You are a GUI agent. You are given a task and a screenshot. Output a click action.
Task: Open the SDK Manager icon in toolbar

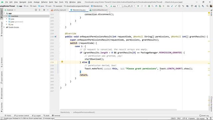pyautogui.click(x=203, y=6)
